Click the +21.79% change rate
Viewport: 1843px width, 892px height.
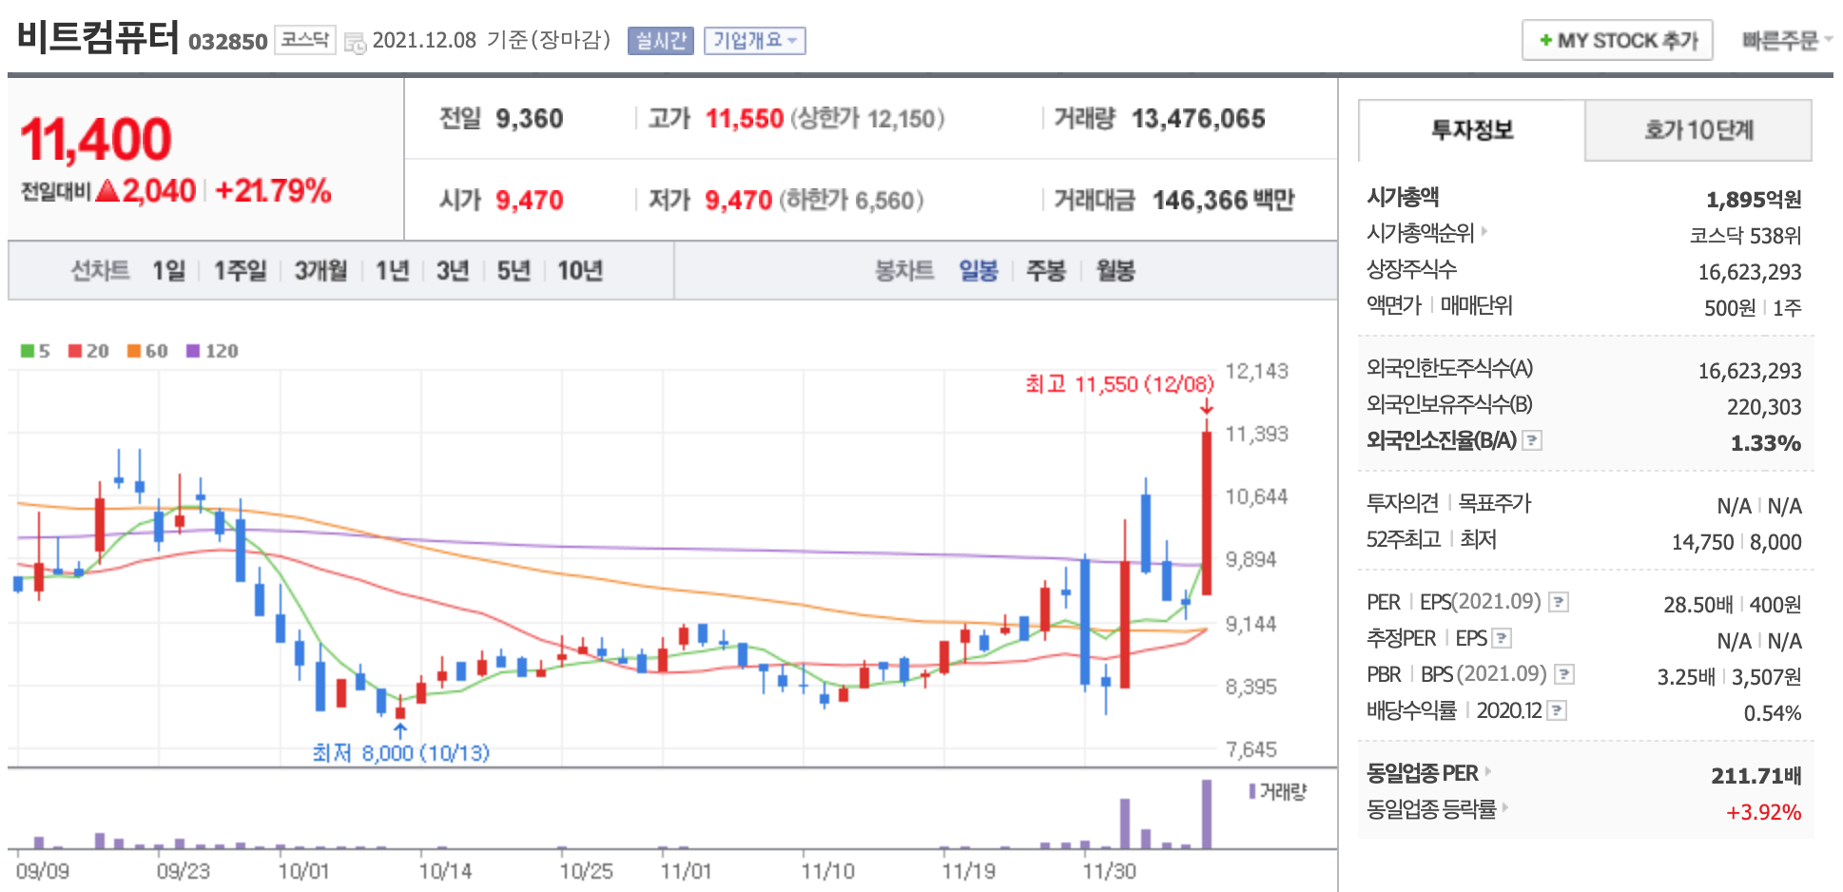tap(273, 191)
